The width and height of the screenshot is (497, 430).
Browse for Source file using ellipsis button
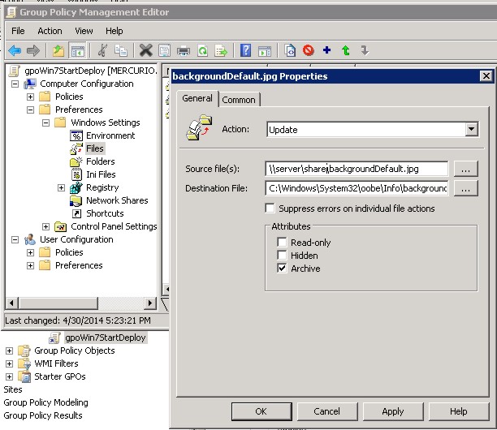pyautogui.click(x=464, y=169)
